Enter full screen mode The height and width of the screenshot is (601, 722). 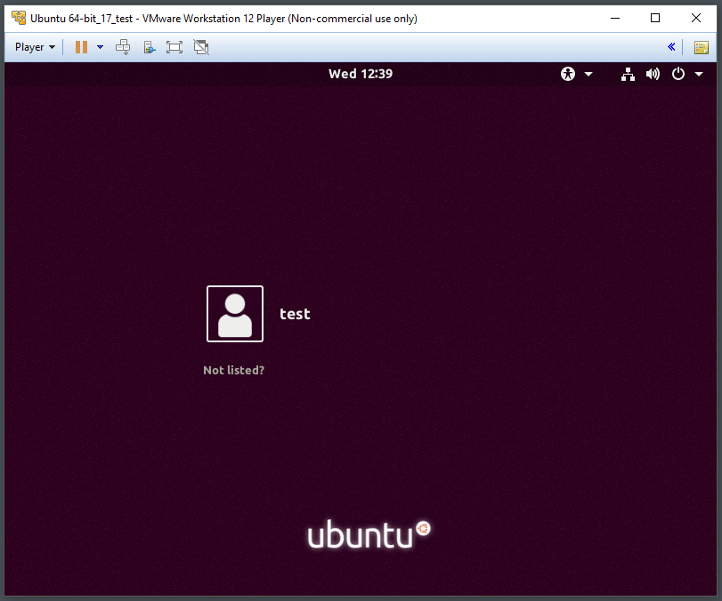(174, 47)
